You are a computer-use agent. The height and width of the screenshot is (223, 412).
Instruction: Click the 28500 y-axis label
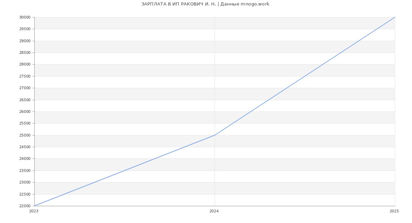25,53
